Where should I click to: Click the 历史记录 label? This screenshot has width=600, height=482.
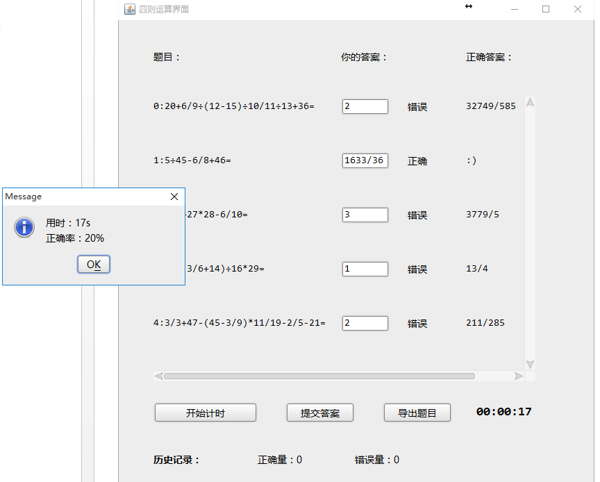point(176,459)
